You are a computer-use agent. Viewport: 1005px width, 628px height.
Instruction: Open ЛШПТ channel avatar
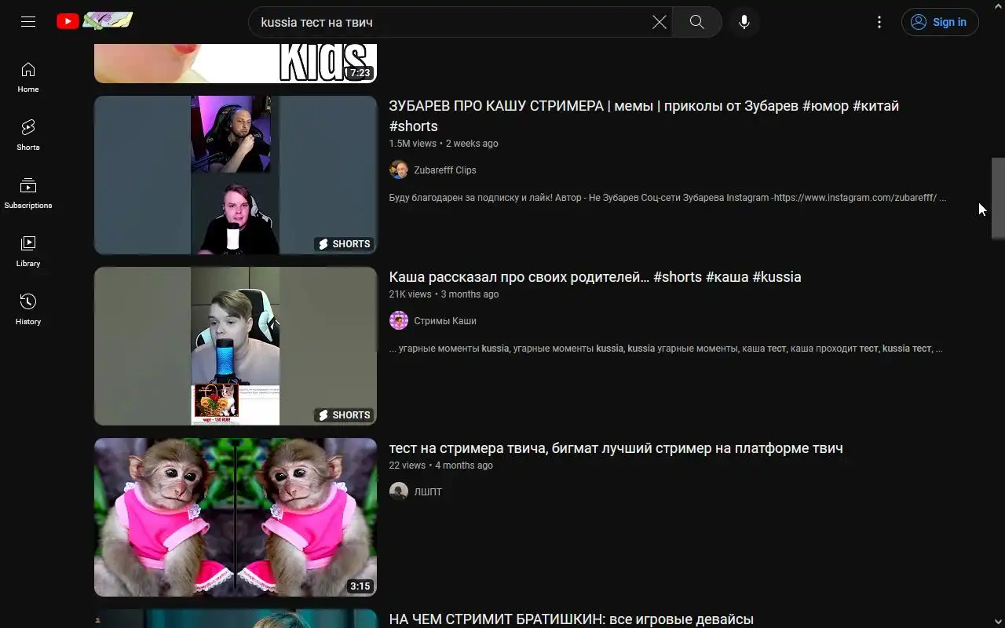[399, 491]
